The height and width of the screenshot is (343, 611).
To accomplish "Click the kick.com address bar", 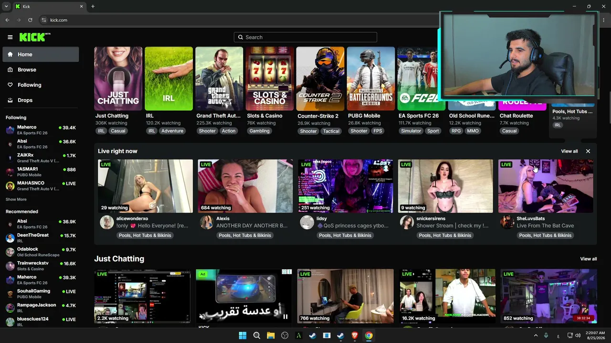I will click(239, 20).
